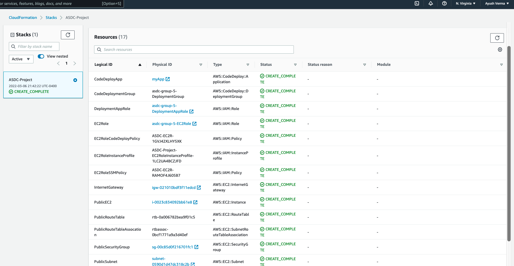Open external link icon beside DeploymentAppRole

coord(192,112)
